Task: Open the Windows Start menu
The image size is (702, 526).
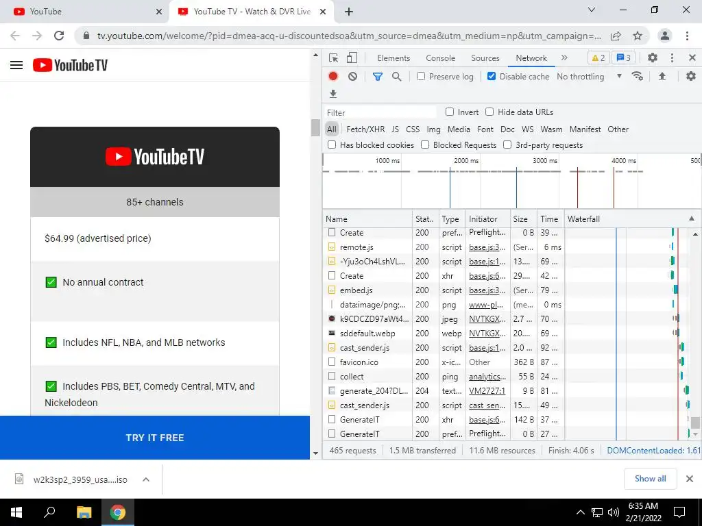Action: 16,512
